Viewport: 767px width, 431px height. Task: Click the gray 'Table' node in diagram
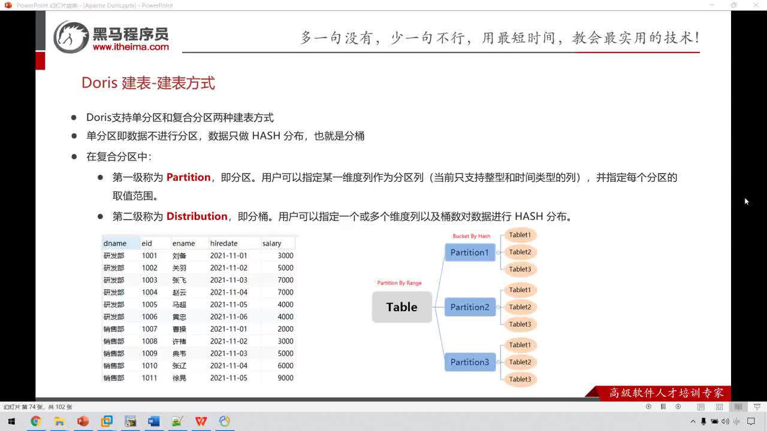(401, 307)
